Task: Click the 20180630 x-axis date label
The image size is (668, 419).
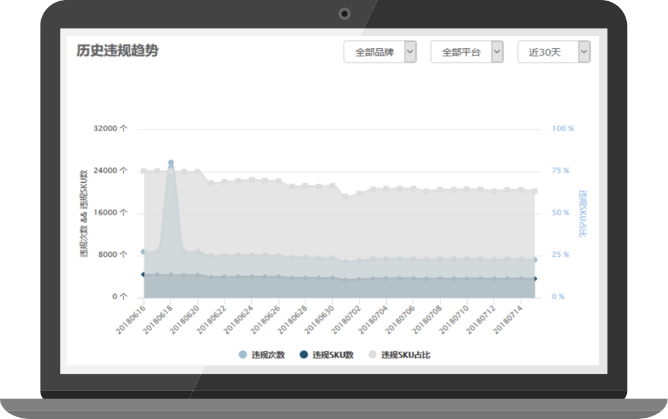Action: 320,319
